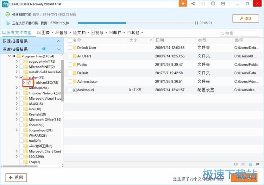Viewport: 264px width, 185px height.
Task: Open the 图像 filter dropdown
Action: (52, 32)
